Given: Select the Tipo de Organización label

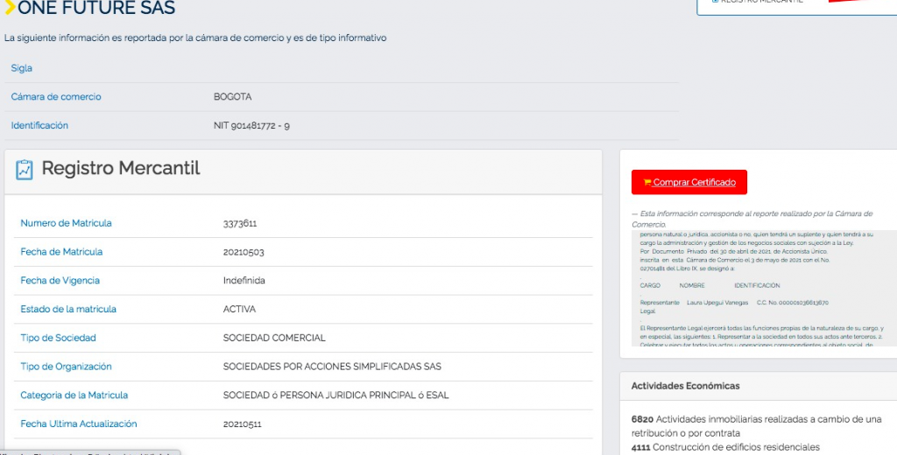Looking at the screenshot, I should (x=66, y=366).
